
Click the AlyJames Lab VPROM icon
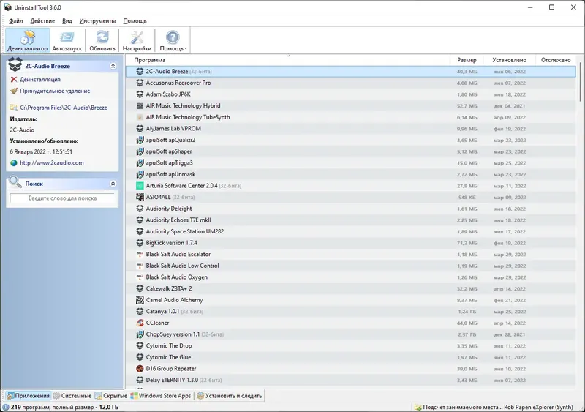click(140, 129)
